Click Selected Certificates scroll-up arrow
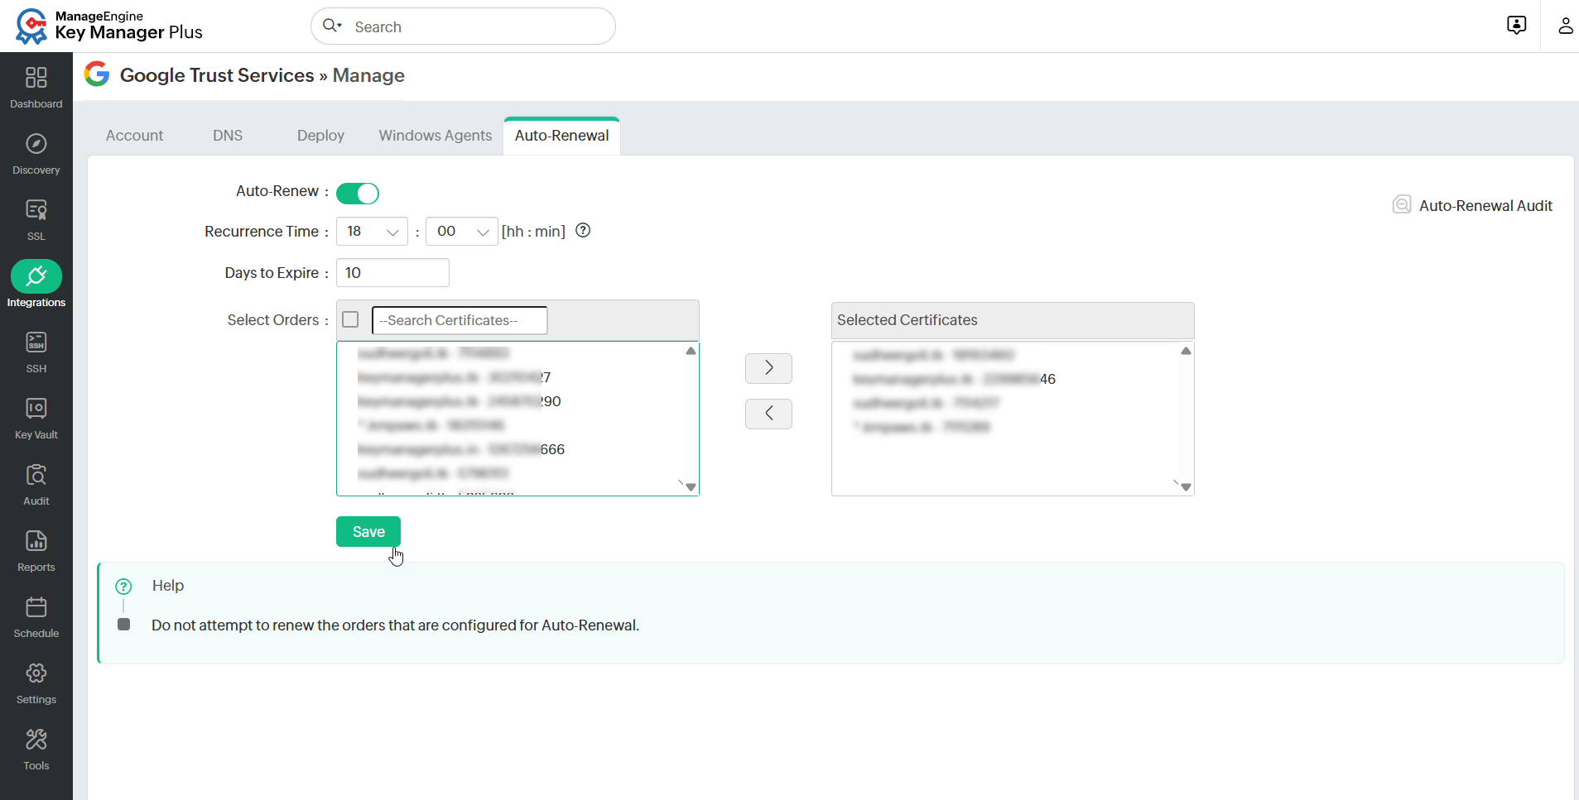Image resolution: width=1579 pixels, height=800 pixels. click(1186, 352)
